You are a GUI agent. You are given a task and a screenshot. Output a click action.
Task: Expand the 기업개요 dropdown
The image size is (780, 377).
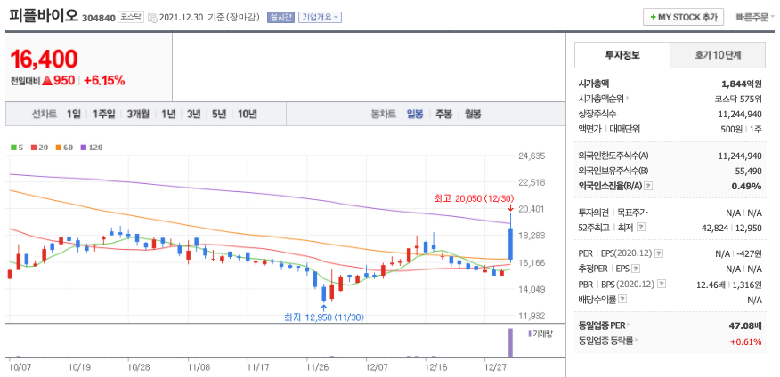click(320, 18)
